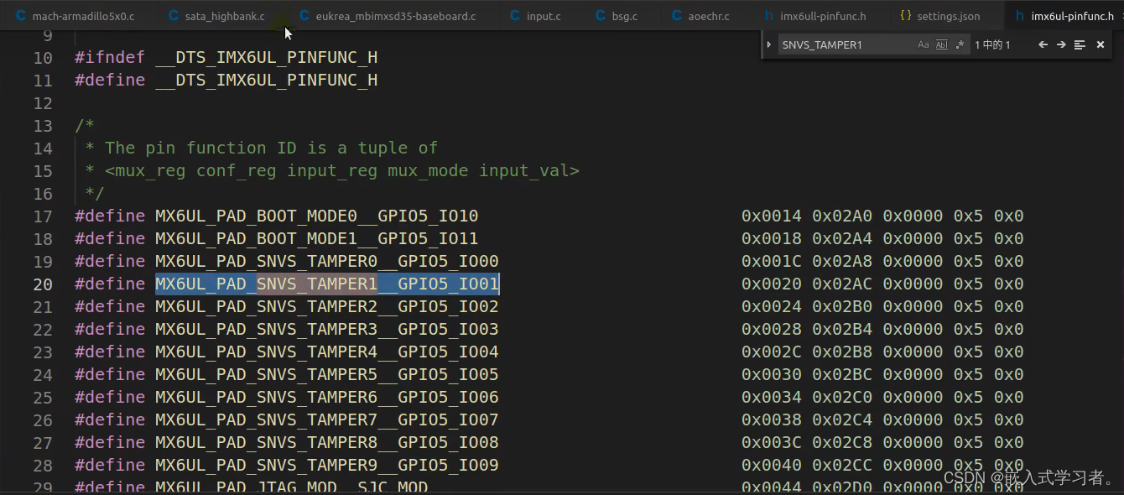Click value 0x0028 on line 22
Image resolution: width=1124 pixels, height=495 pixels.
pos(772,329)
